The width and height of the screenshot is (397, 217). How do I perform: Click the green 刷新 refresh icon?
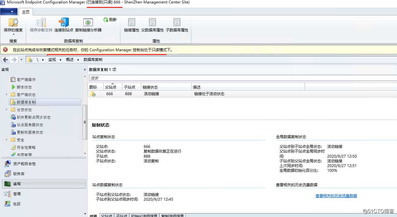tap(106, 20)
